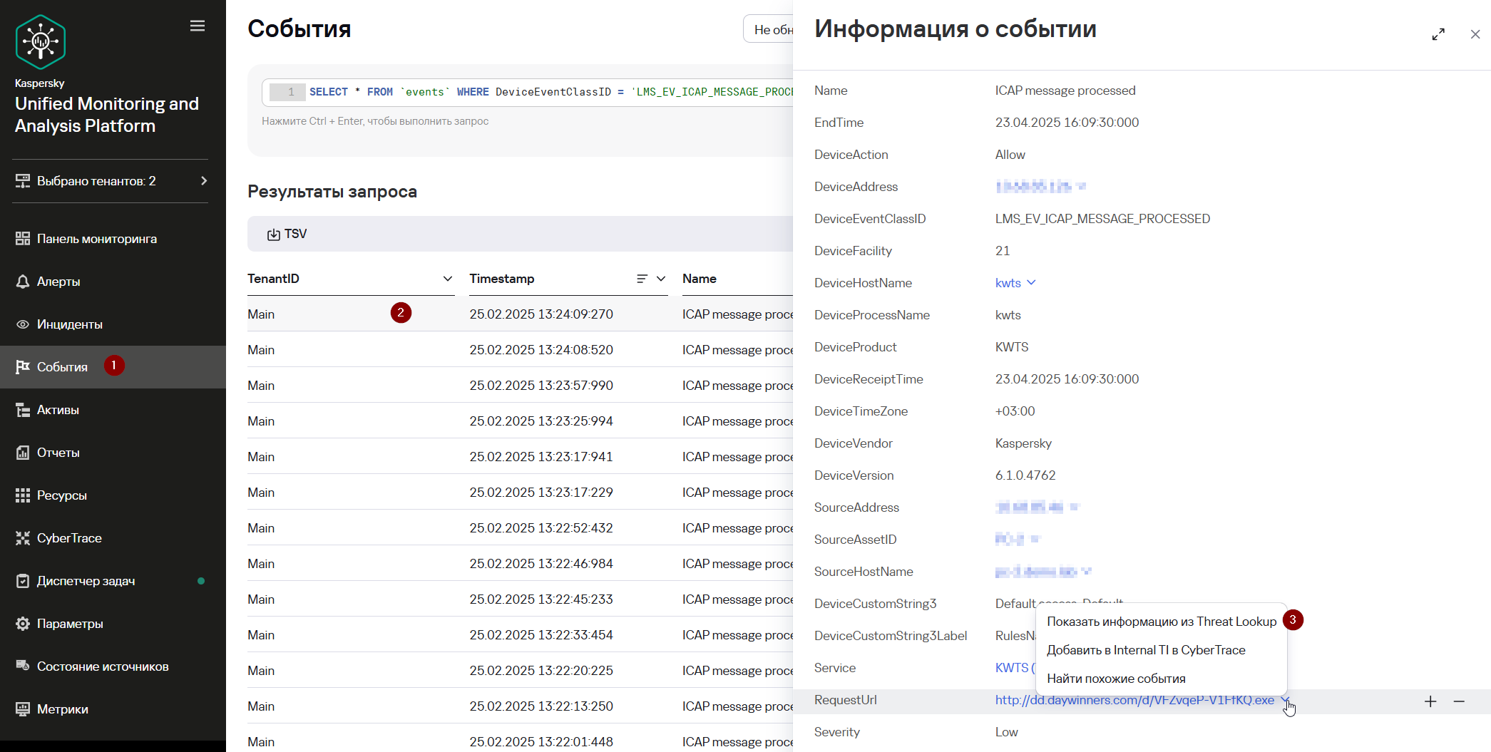This screenshot has width=1491, height=752.
Task: Expand the event information panel to fullscreen
Action: coord(1438,34)
